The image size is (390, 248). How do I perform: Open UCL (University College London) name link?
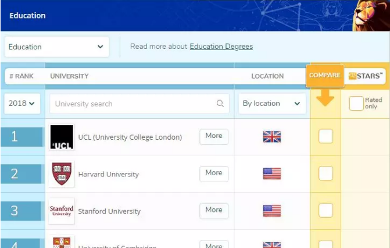(x=130, y=137)
